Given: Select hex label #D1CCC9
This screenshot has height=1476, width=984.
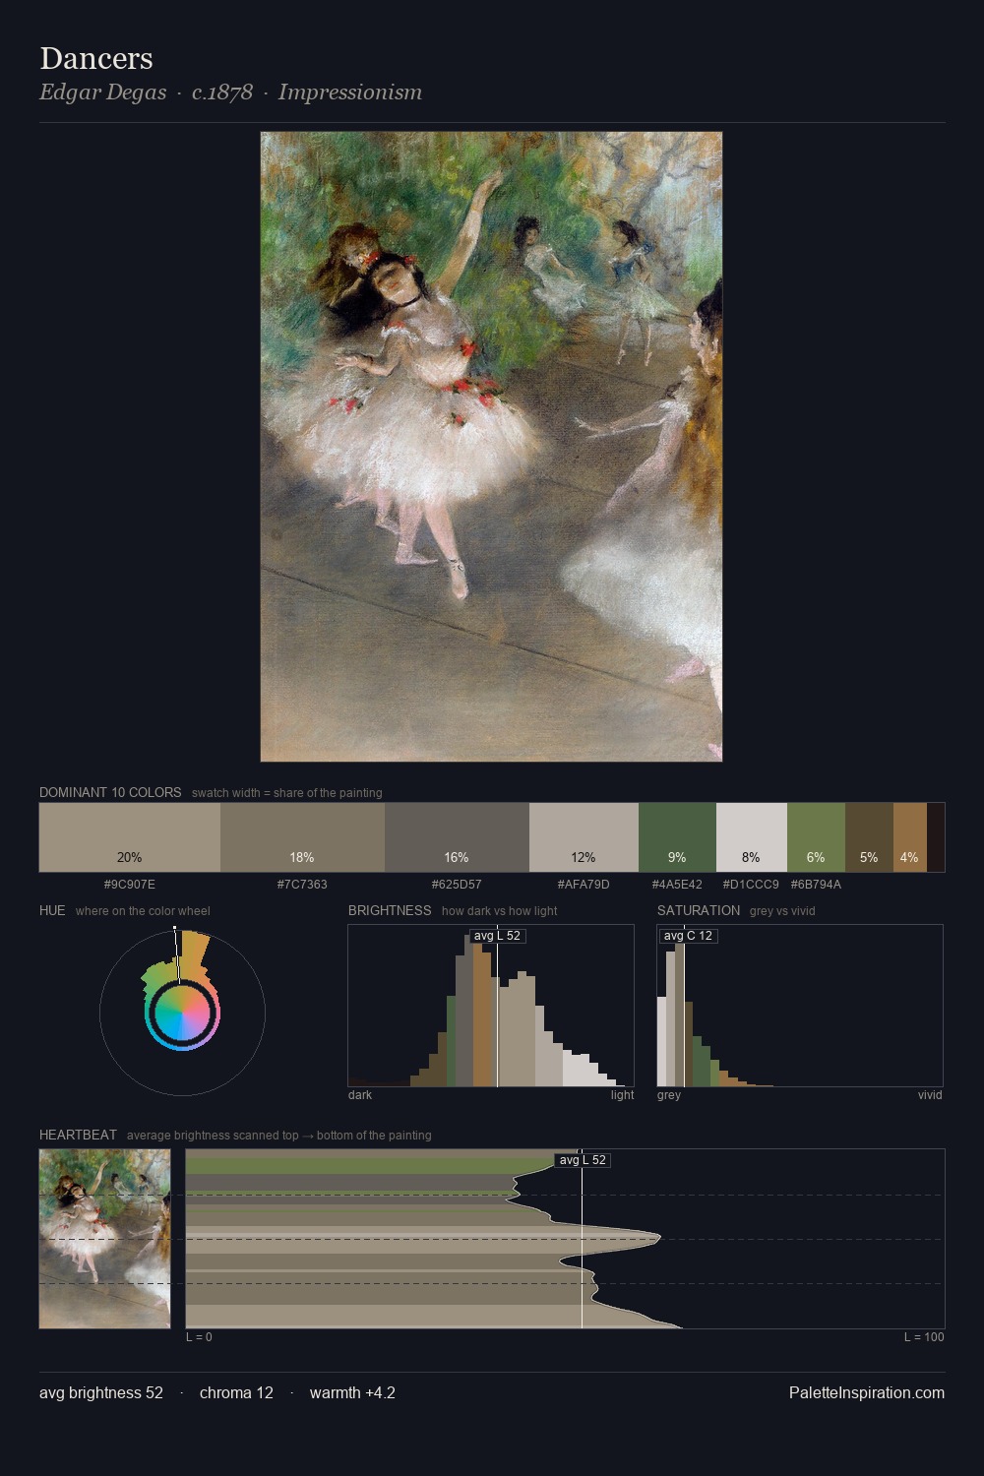Looking at the screenshot, I should pos(751,885).
